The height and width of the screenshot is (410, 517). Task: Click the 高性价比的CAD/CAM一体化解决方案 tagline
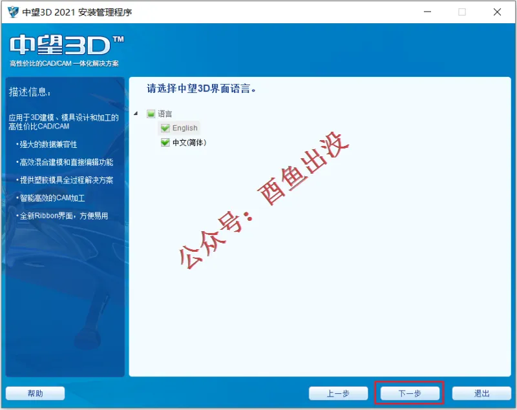[x=64, y=63]
